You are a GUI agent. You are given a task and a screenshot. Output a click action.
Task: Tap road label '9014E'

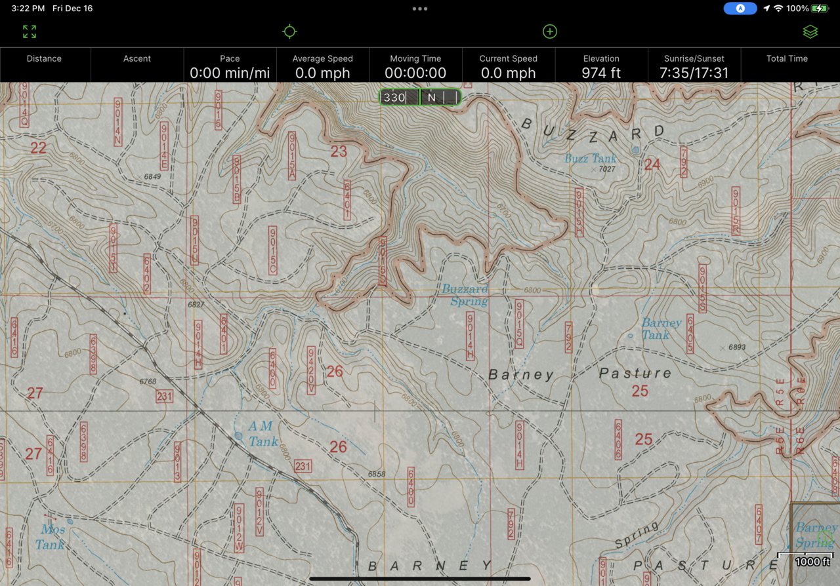pyautogui.click(x=164, y=146)
